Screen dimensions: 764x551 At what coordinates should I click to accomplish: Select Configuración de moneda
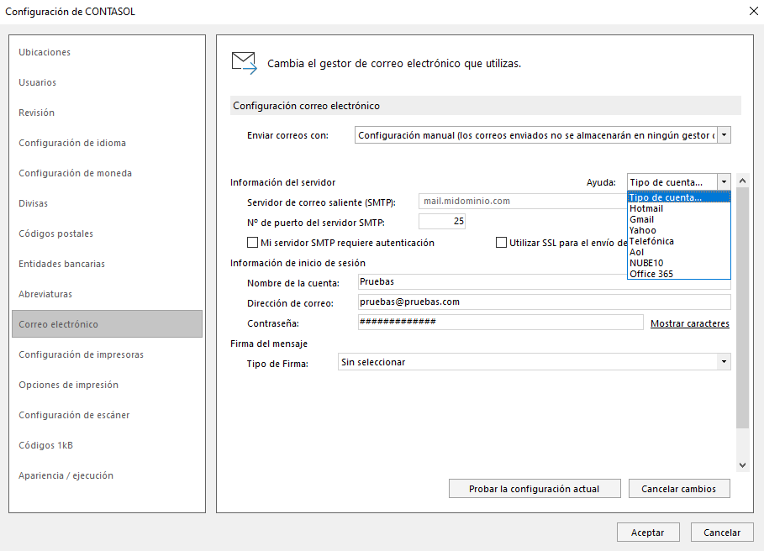tap(75, 173)
